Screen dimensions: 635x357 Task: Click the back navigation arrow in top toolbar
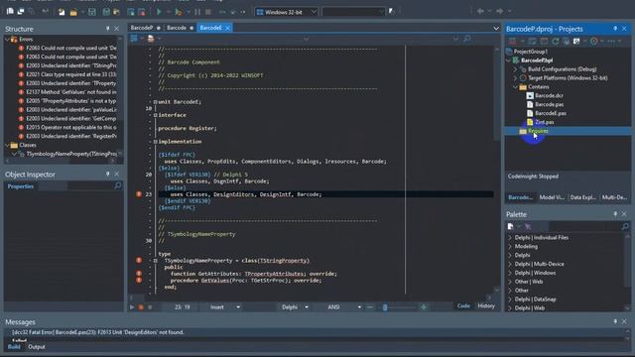[480, 11]
